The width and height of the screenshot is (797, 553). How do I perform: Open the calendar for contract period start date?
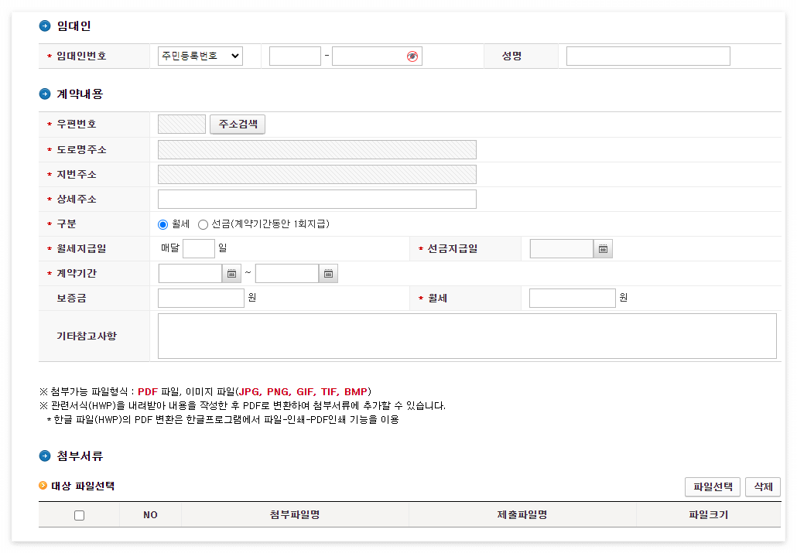[231, 273]
